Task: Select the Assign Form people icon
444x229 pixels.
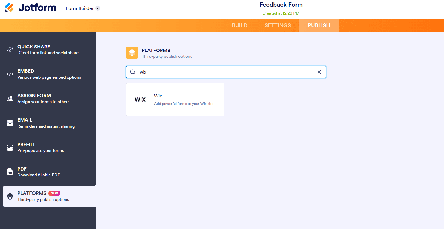Action: pos(10,98)
